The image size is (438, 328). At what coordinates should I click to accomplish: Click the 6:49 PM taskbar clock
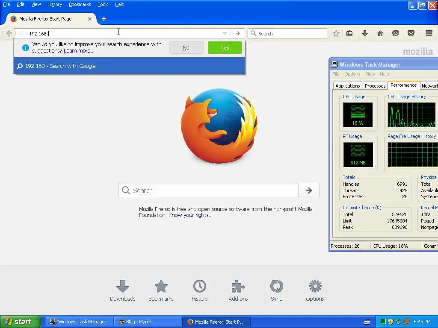422,322
